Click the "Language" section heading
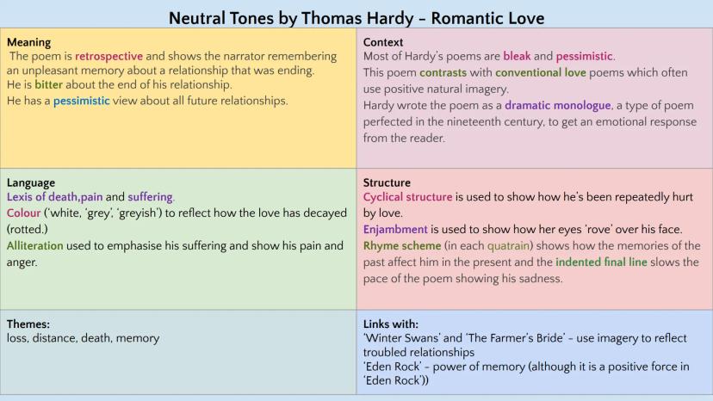The width and height of the screenshot is (713, 401). pyautogui.click(x=31, y=182)
